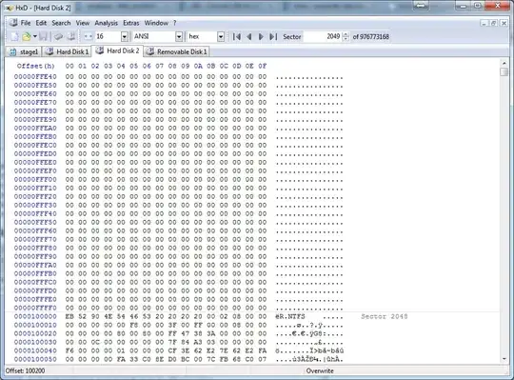Close the inner document window
514x380 pixels.
[504, 23]
